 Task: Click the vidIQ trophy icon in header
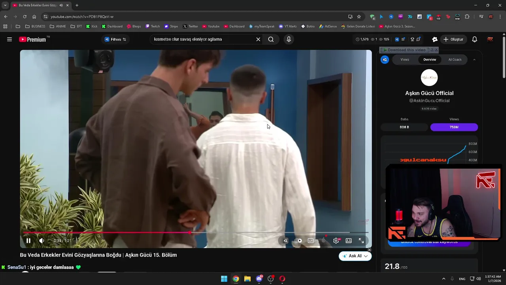tap(412, 39)
